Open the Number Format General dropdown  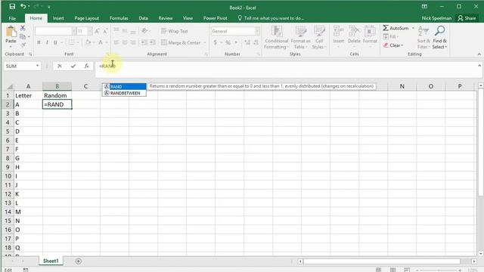pyautogui.click(x=257, y=31)
